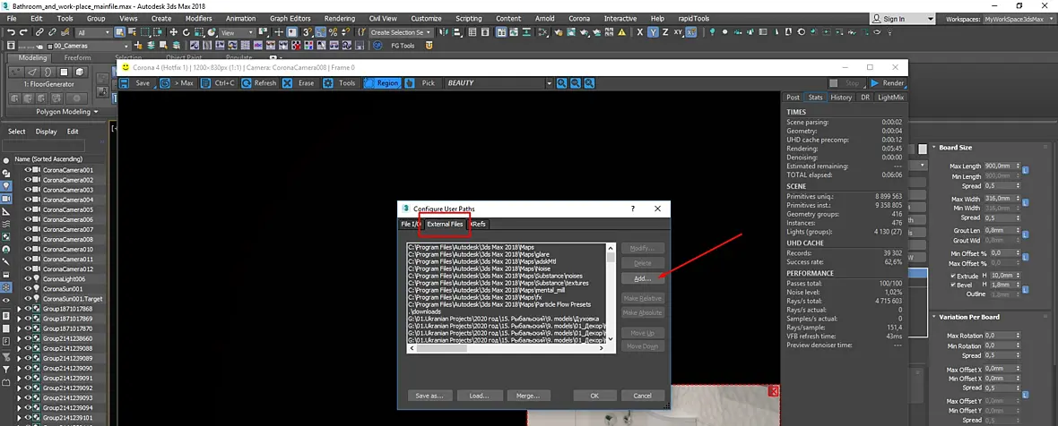
Task: Open the Workspaces MyWorkSpace3dsMax dropdown
Action: coord(1017,19)
